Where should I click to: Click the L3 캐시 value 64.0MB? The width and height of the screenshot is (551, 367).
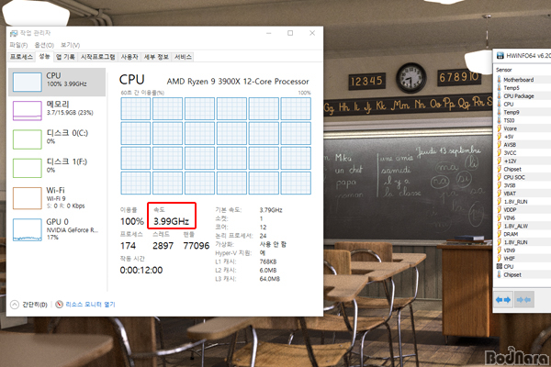269,279
